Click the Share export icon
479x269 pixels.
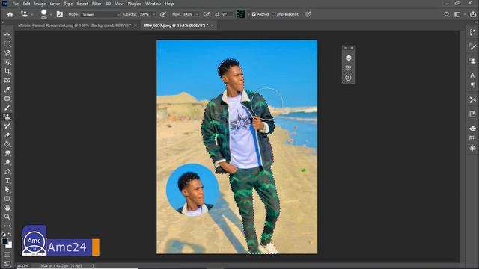point(473,14)
